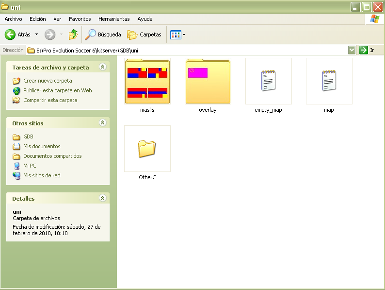Click the OtherC folder name label

pyautogui.click(x=147, y=177)
